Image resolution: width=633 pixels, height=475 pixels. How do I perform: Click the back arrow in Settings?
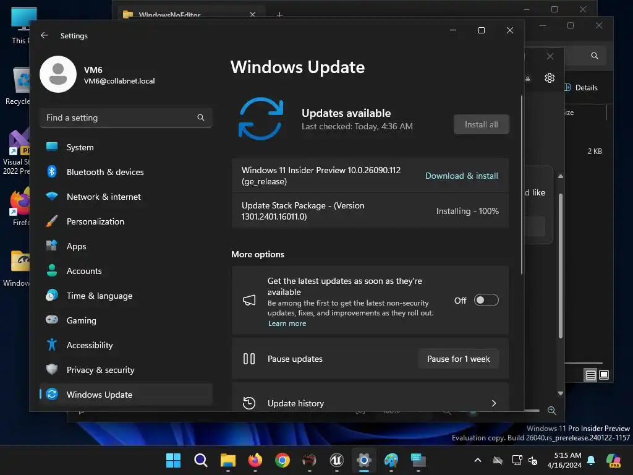click(45, 35)
